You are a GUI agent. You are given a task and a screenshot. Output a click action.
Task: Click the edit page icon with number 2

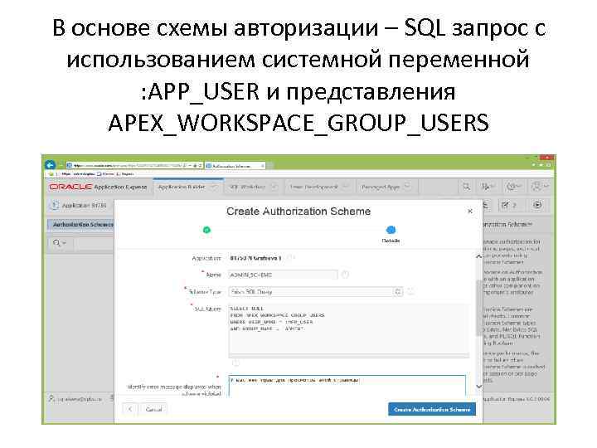pos(509,206)
